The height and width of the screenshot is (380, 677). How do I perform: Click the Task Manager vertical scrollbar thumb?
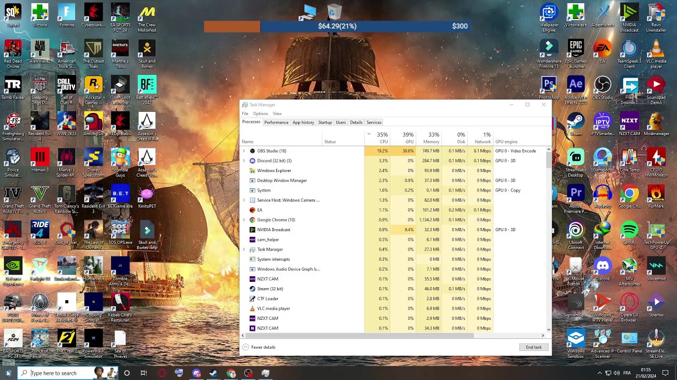tap(548, 159)
